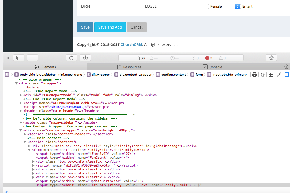Image resolution: width=290 pixels, height=193 pixels.
Task: Expand section content-header node
Action: click(25, 134)
